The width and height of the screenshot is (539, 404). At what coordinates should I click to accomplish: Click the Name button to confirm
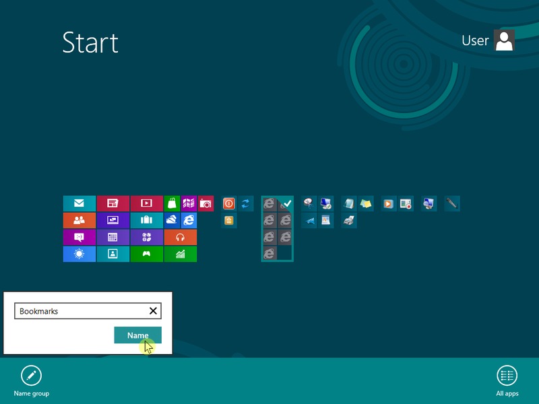tap(137, 335)
